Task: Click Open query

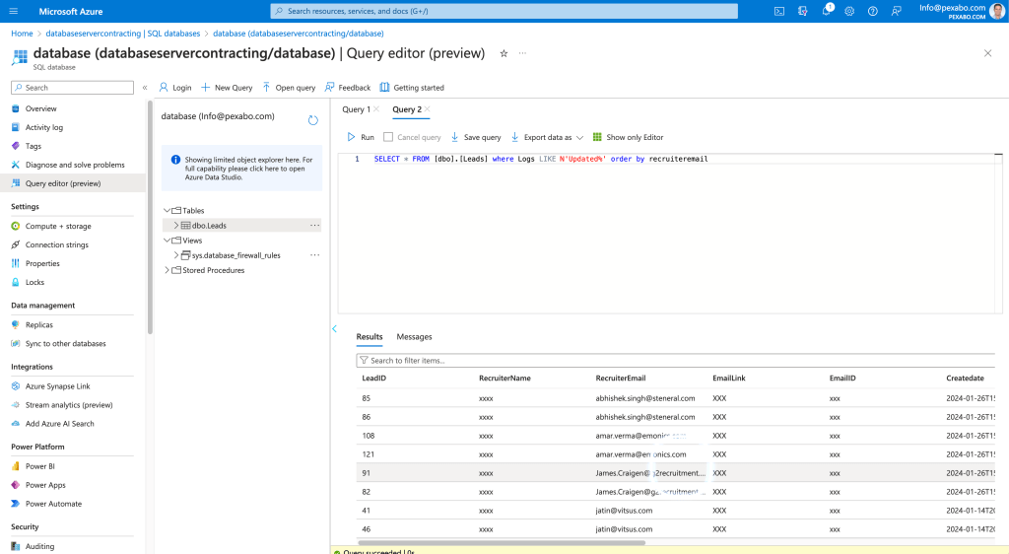Action: 289,88
